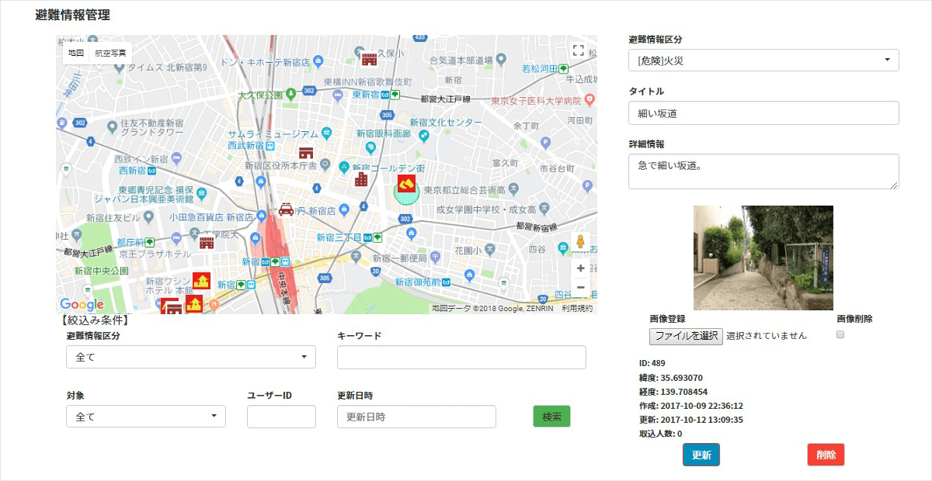Click the キーワード input field
The image size is (932, 481).
click(461, 357)
